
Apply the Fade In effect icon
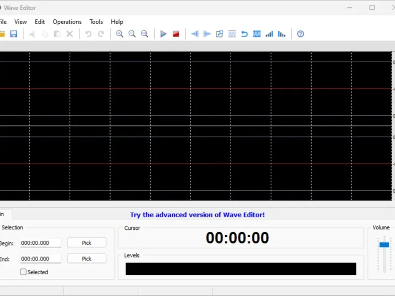point(195,34)
